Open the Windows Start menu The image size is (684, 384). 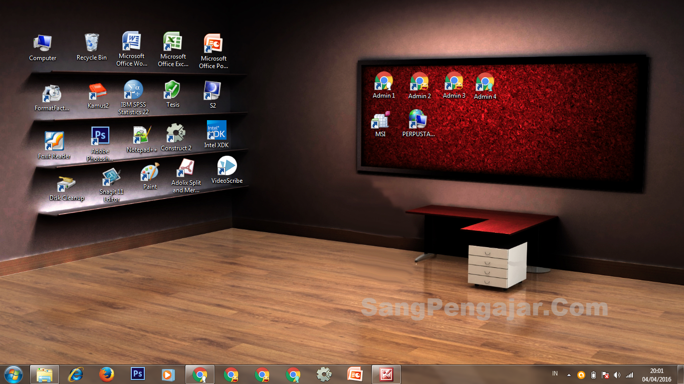13,374
